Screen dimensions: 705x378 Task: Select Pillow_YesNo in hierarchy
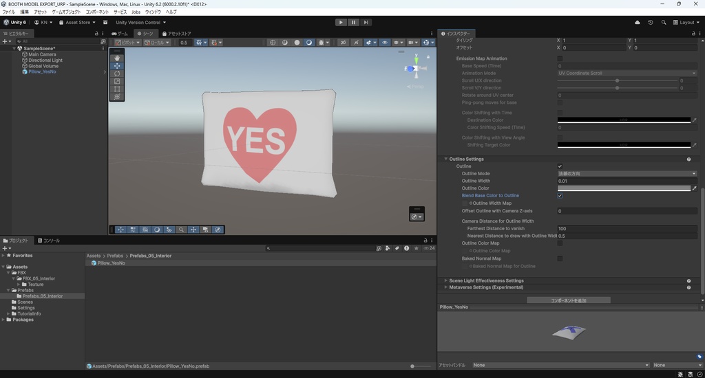(x=42, y=72)
